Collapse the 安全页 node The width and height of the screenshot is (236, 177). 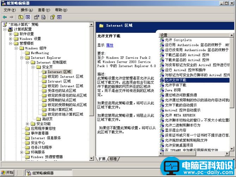point(33,67)
